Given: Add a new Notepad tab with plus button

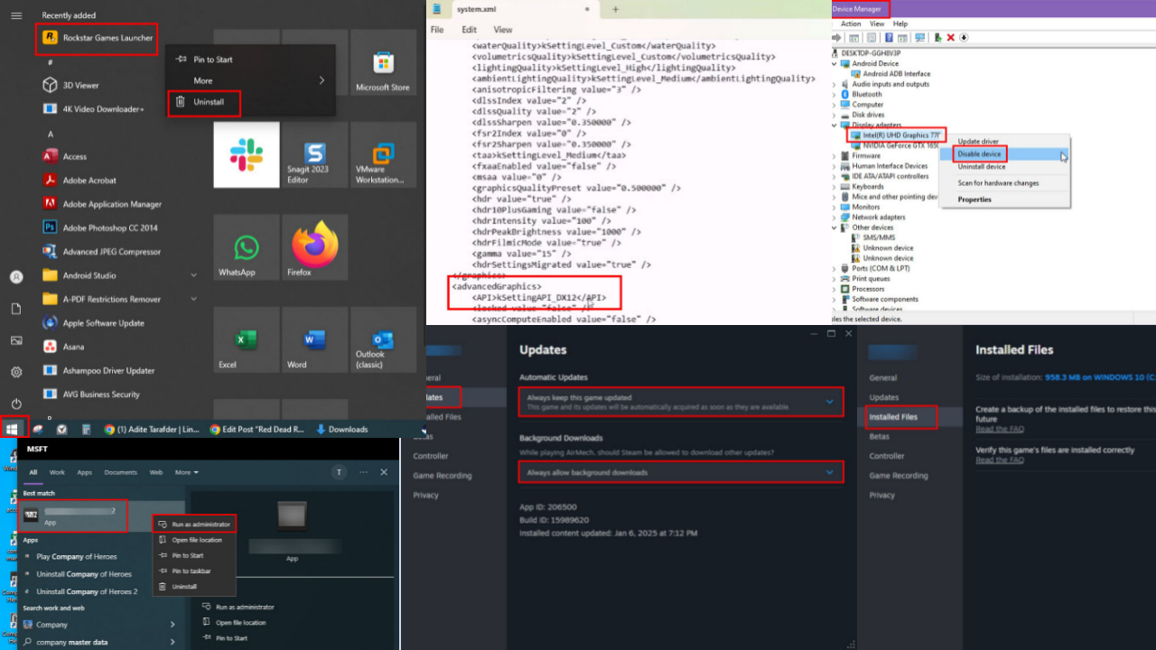Looking at the screenshot, I should (x=616, y=9).
